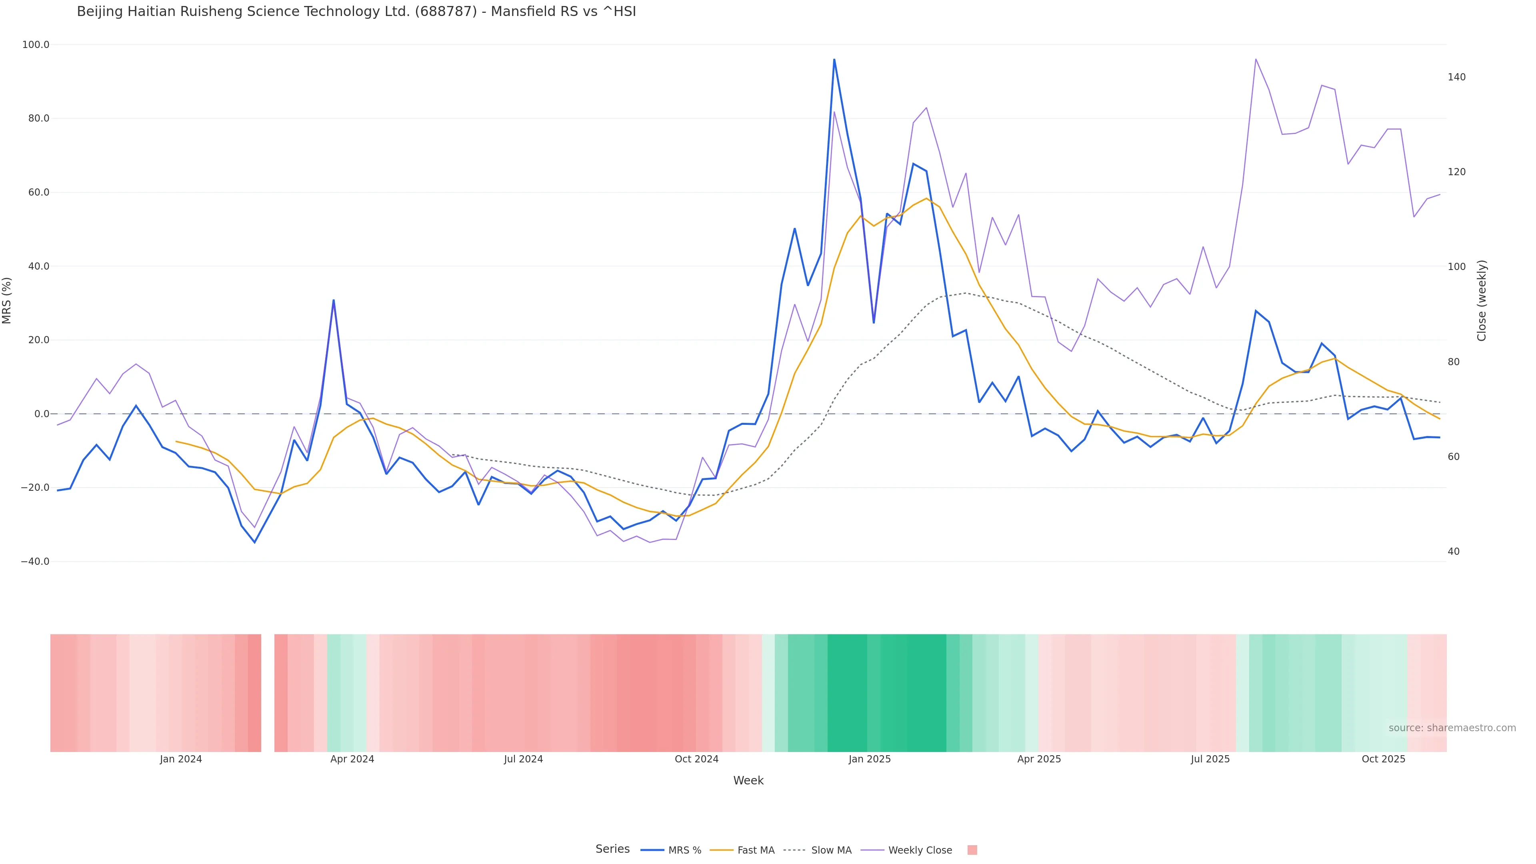
Task: Click the pink legend color swatch
Action: click(x=972, y=850)
